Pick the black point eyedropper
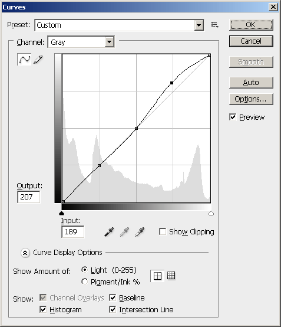Image resolution: width=281 pixels, height=327 pixels. coord(109,232)
